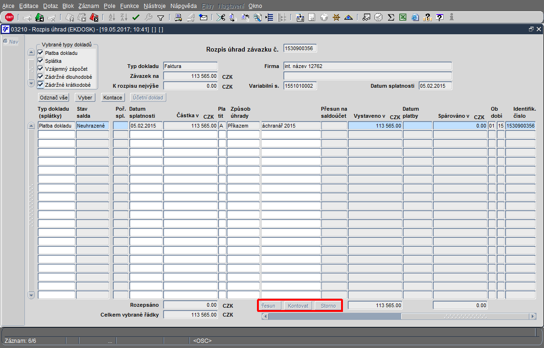The width and height of the screenshot is (544, 348).
Task: Sort ascending with the A-Z icon
Action: click(x=112, y=17)
